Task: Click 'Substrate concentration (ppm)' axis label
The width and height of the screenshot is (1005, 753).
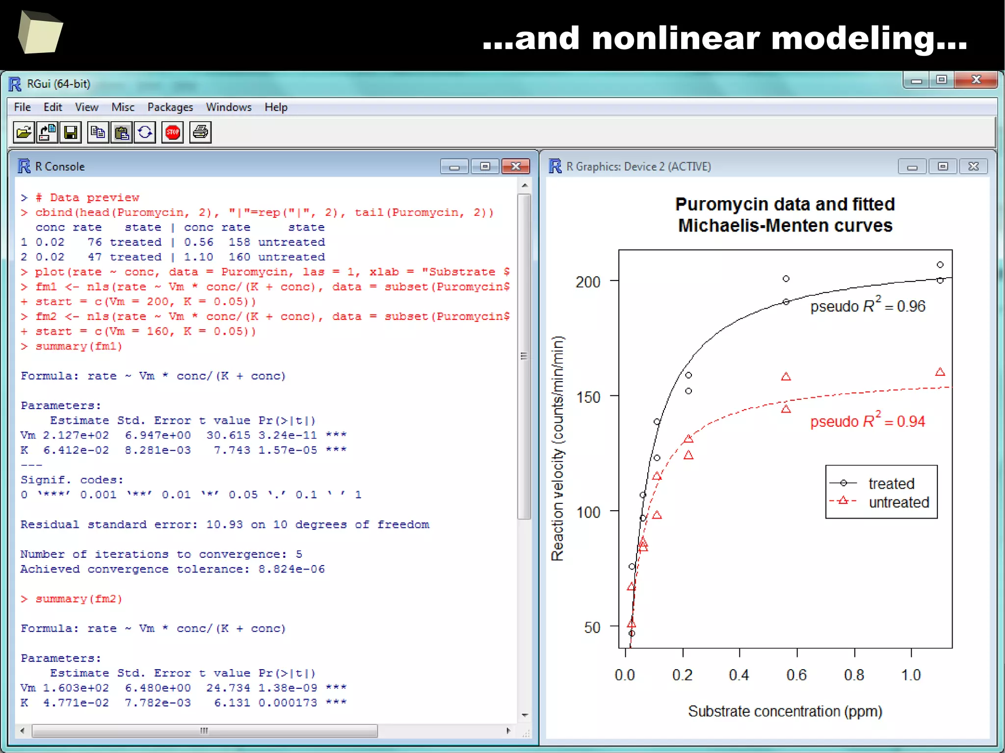Action: click(x=785, y=711)
